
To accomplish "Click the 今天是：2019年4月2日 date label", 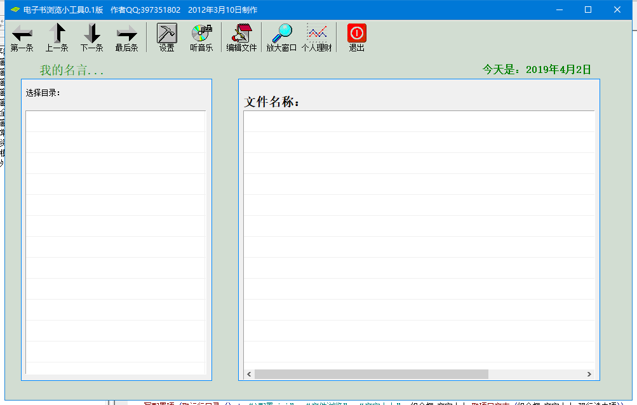I will click(536, 69).
